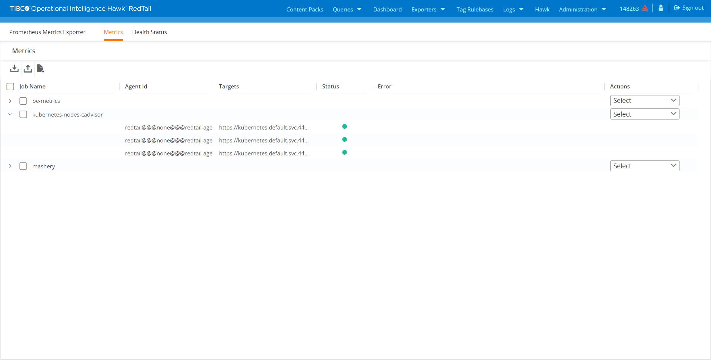Switch to the Health Status tab
Image resolution: width=711 pixels, height=360 pixels.
(149, 32)
